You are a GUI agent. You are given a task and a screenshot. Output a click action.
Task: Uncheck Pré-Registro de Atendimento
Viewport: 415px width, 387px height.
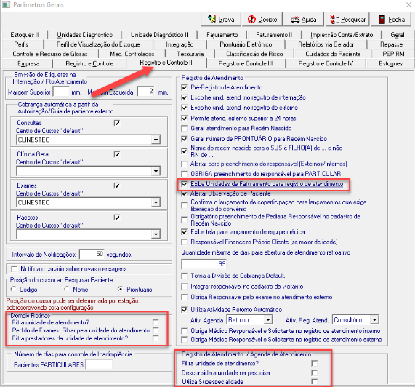tap(184, 87)
